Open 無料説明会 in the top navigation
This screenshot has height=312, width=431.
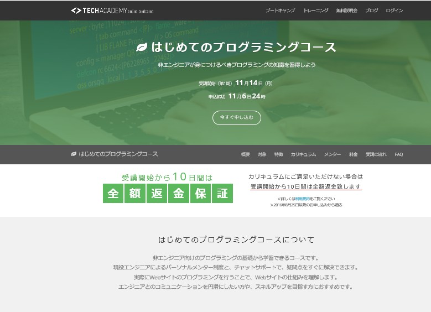point(346,11)
